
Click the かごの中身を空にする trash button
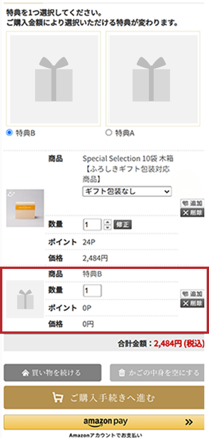click(x=157, y=373)
